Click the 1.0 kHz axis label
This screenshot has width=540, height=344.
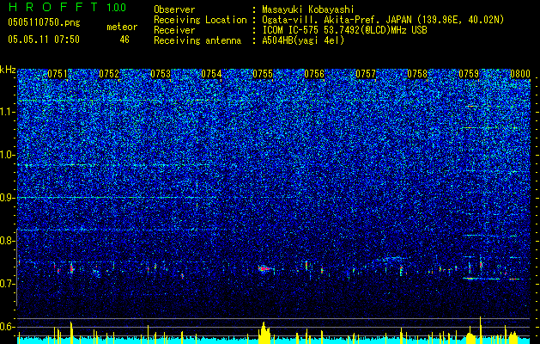(7, 155)
